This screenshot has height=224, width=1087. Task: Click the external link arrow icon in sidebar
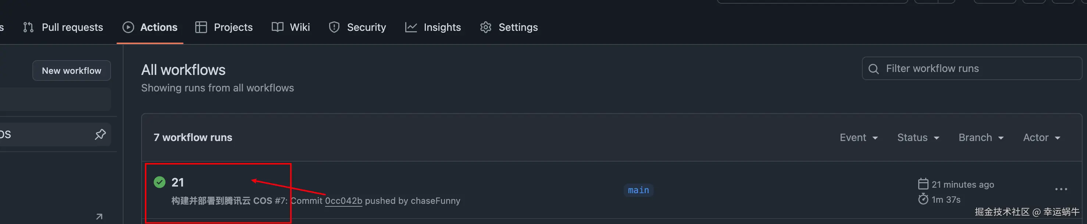click(x=99, y=216)
